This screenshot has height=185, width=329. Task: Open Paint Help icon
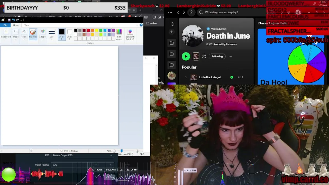(141, 25)
